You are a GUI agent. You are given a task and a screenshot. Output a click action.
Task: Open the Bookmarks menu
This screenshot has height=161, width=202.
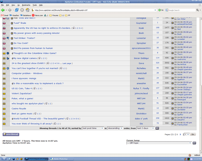[26, 5]
